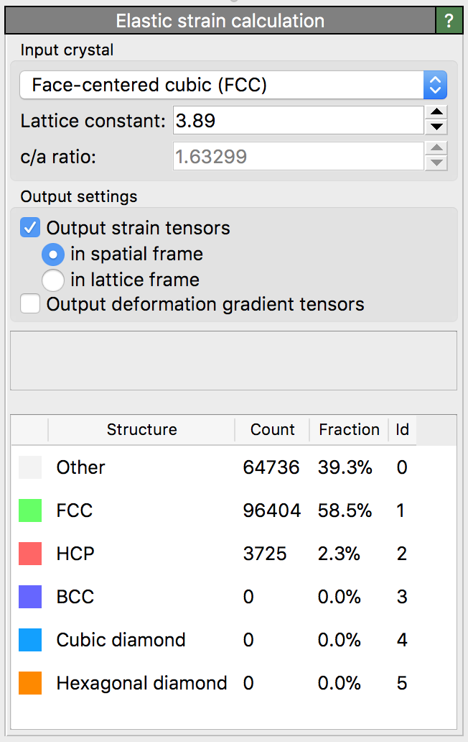Enable Output deformation gradient tensors checkbox
This screenshot has width=468, height=742.
[31, 305]
